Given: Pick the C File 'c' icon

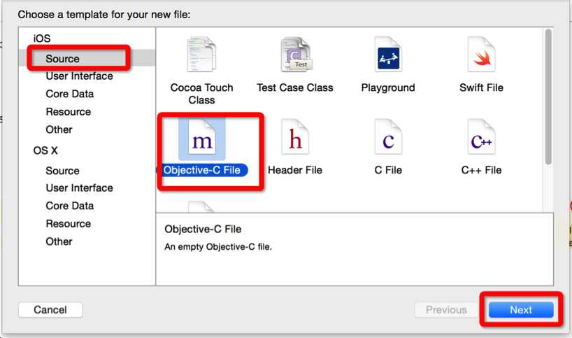Looking at the screenshot, I should (x=388, y=138).
